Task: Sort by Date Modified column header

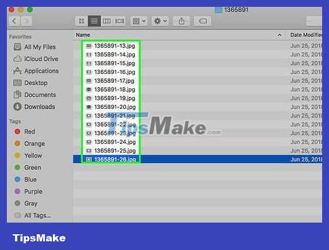Action: 306,35
